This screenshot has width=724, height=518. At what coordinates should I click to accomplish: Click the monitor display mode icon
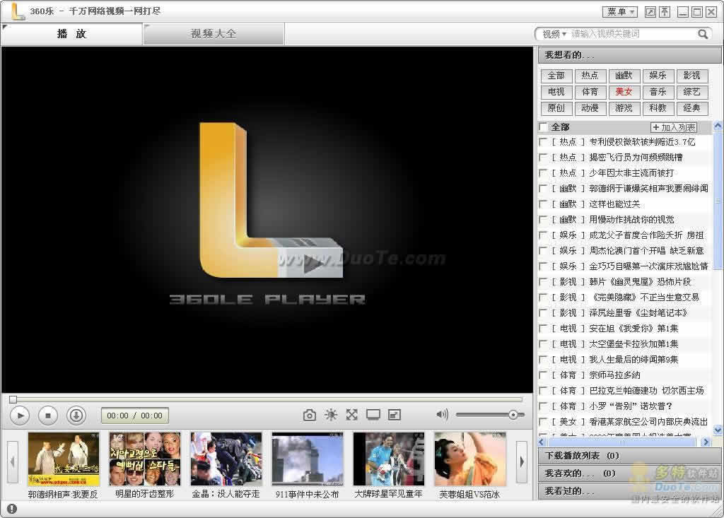coord(373,415)
